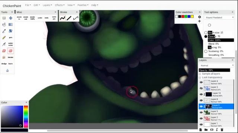Choose the straight line stroke mode
The image size is (238, 133).
point(69,18)
